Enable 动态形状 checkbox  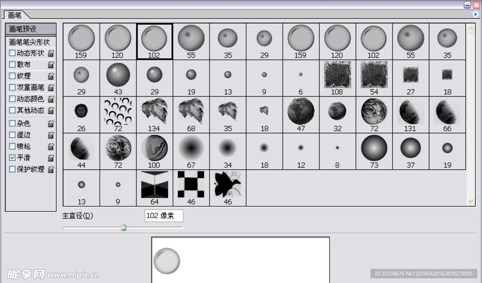coord(12,53)
